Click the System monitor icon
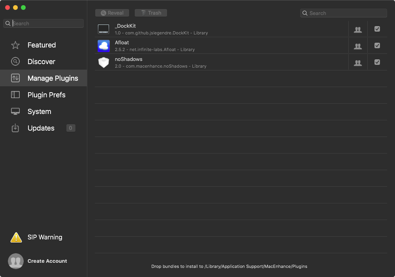Viewport: 395px width, 277px height. pos(15,112)
